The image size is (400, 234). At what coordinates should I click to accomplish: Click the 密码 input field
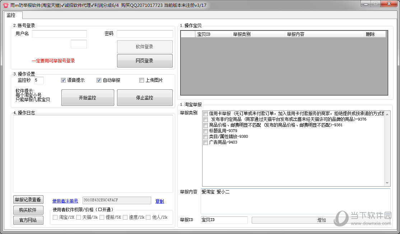(x=145, y=34)
